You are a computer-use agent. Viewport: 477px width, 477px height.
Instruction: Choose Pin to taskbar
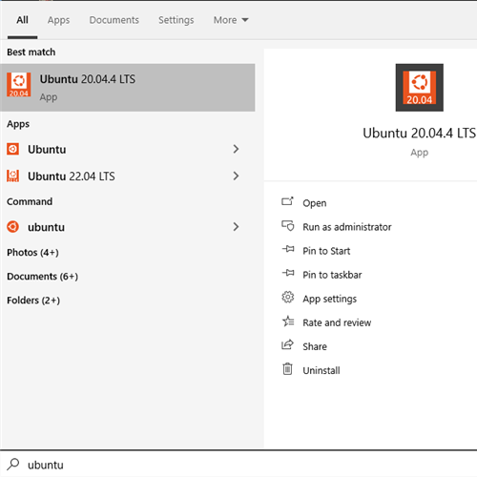pos(332,275)
